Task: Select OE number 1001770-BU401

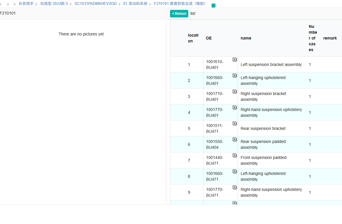Action: tap(215, 112)
